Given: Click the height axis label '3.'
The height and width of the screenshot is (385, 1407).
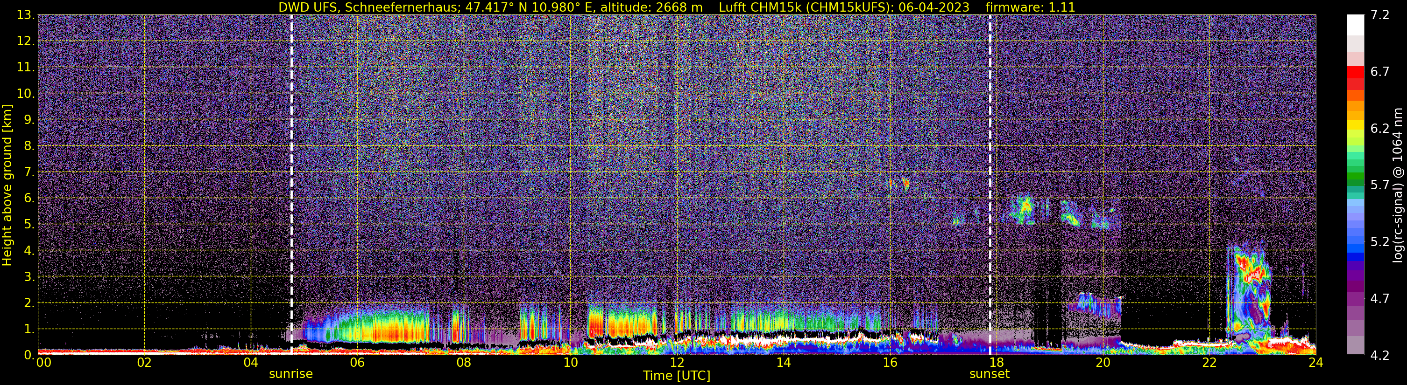Looking at the screenshot, I should pyautogui.click(x=29, y=277).
